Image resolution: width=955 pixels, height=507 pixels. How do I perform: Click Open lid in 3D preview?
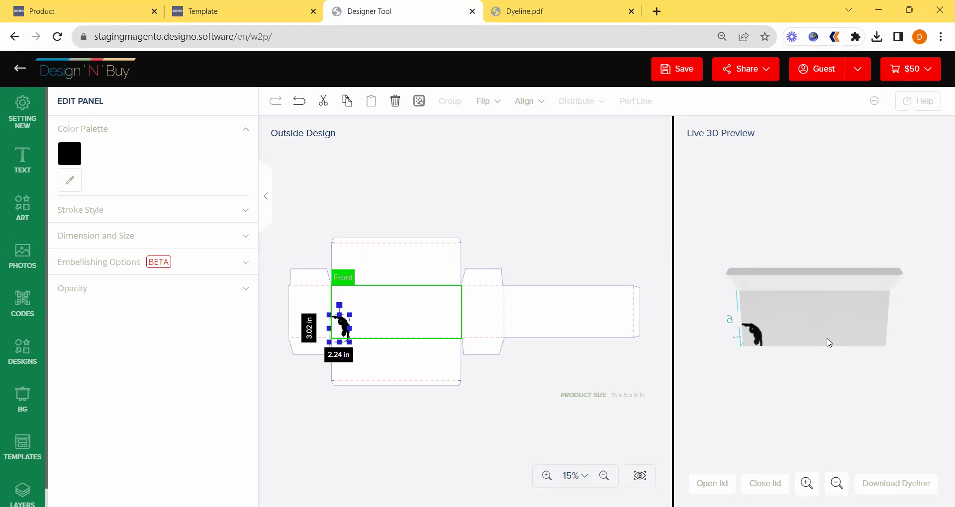[x=712, y=483]
